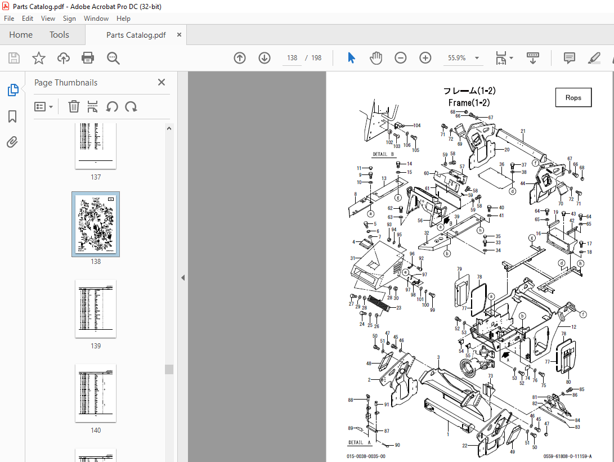
Task: Open the Edit menu
Action: pyautogui.click(x=28, y=19)
